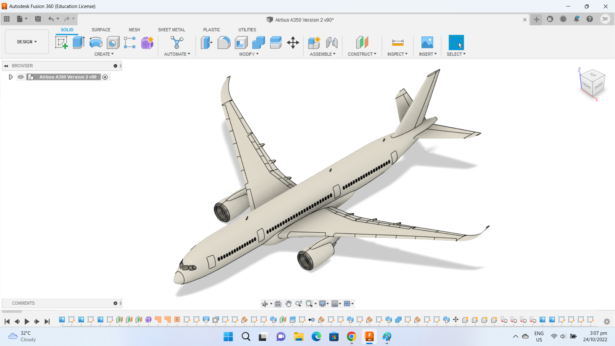Open the Data Panel grid icon
This screenshot has height=346, width=615.
point(7,19)
